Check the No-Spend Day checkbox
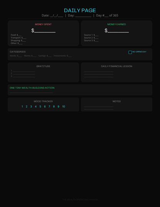The width and height of the screenshot is (160, 207). click(130, 52)
